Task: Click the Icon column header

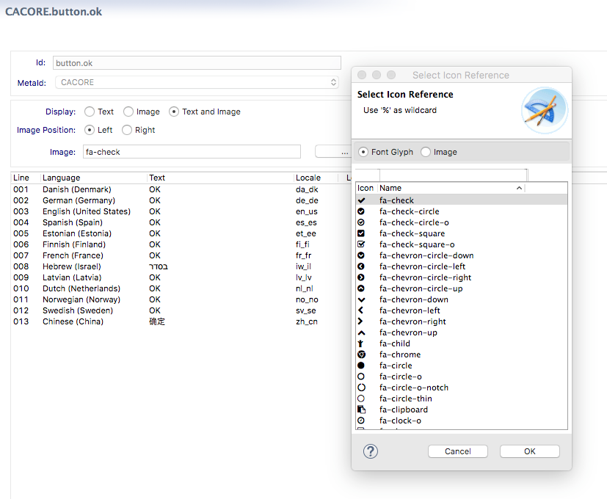Action: pos(366,188)
